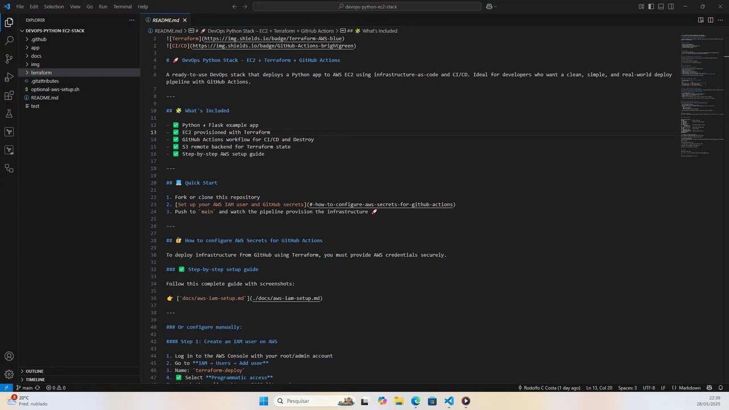
Task: Toggle the bottom Panel layout button
Action: pos(661,7)
